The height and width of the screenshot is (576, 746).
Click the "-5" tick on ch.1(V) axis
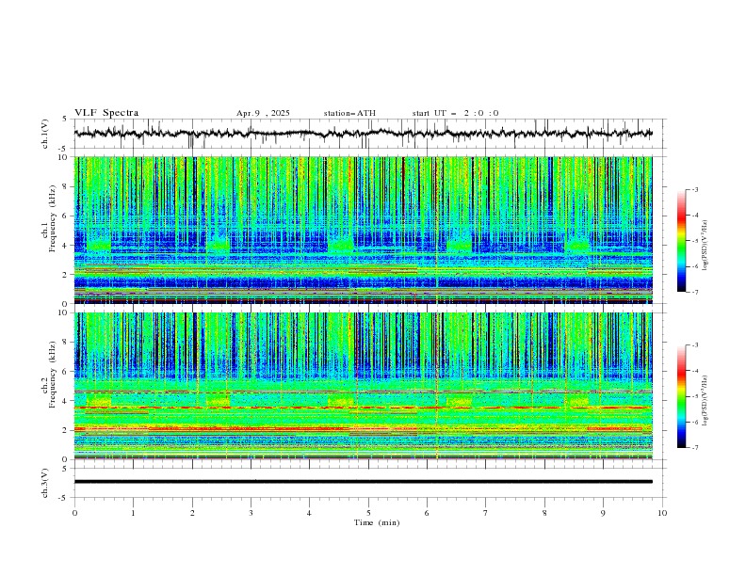[x=63, y=149]
